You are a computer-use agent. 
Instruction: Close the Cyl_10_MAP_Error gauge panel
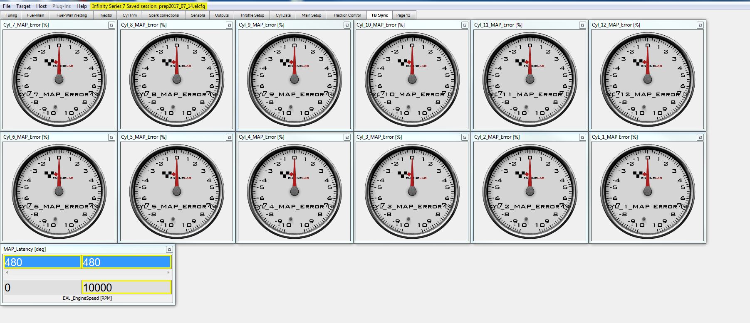pos(465,25)
